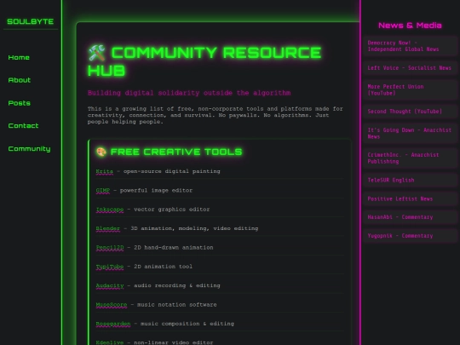Visit HasanAbi - Commentary
This screenshot has height=345, width=460.
[410, 217]
